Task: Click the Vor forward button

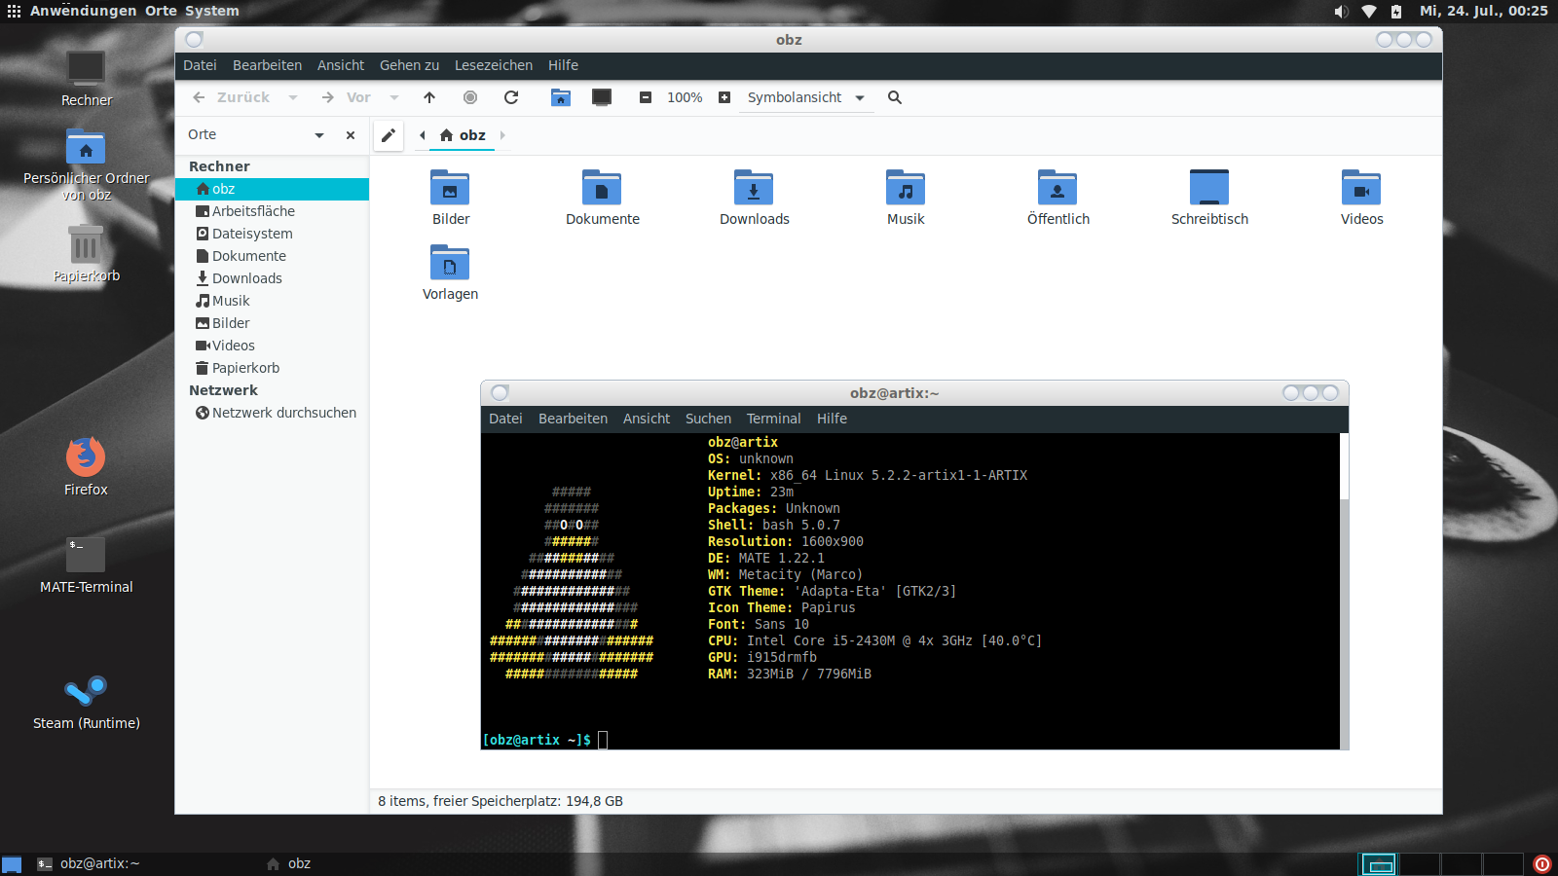Action: click(346, 97)
